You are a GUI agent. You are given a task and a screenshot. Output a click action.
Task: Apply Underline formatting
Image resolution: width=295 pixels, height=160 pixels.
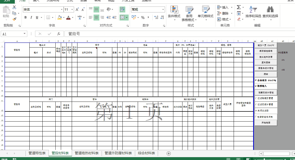[37, 17]
